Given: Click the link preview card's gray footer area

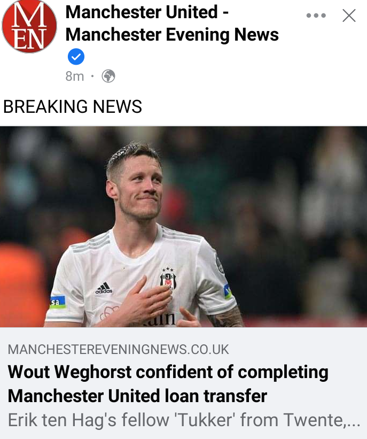Looking at the screenshot, I should click(x=184, y=383).
